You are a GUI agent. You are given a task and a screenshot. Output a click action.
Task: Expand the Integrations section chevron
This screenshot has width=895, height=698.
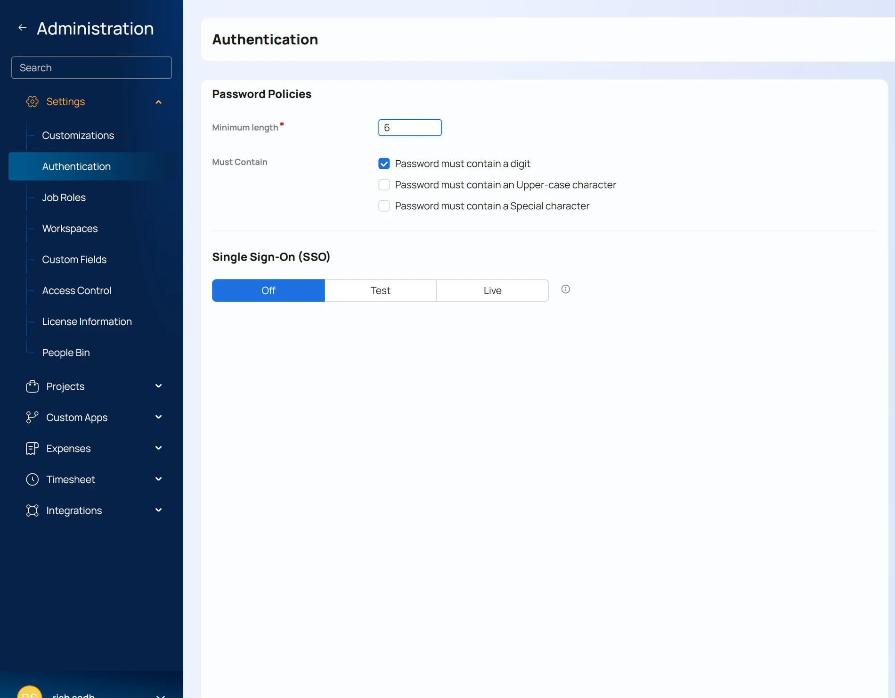159,510
